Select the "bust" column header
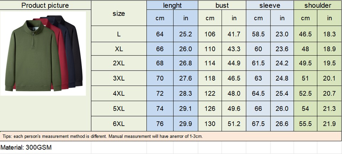Screen dimensions: 342x154 [222, 5]
